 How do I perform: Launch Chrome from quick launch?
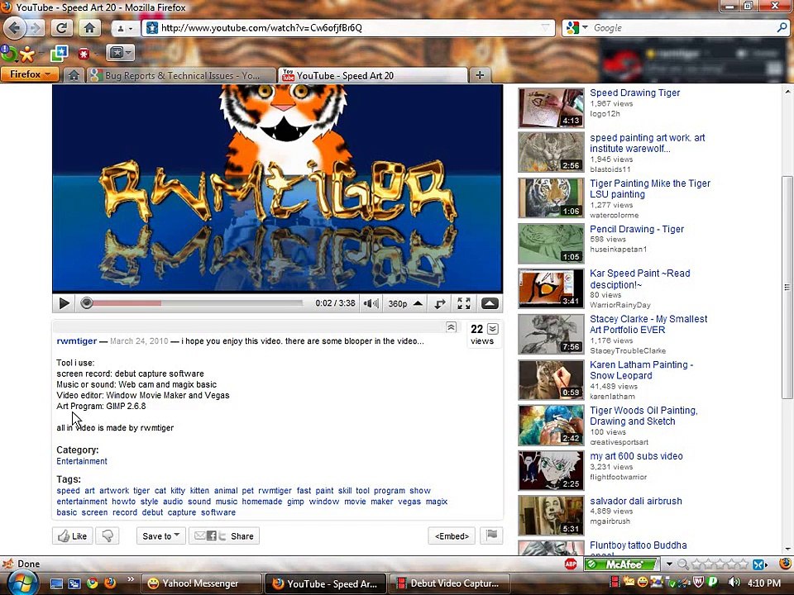point(92,583)
